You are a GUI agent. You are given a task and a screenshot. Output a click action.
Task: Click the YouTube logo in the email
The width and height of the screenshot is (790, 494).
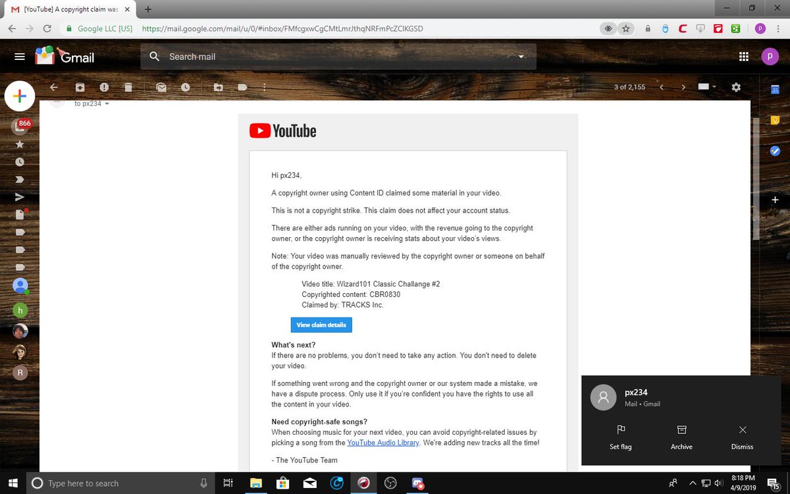tap(283, 131)
